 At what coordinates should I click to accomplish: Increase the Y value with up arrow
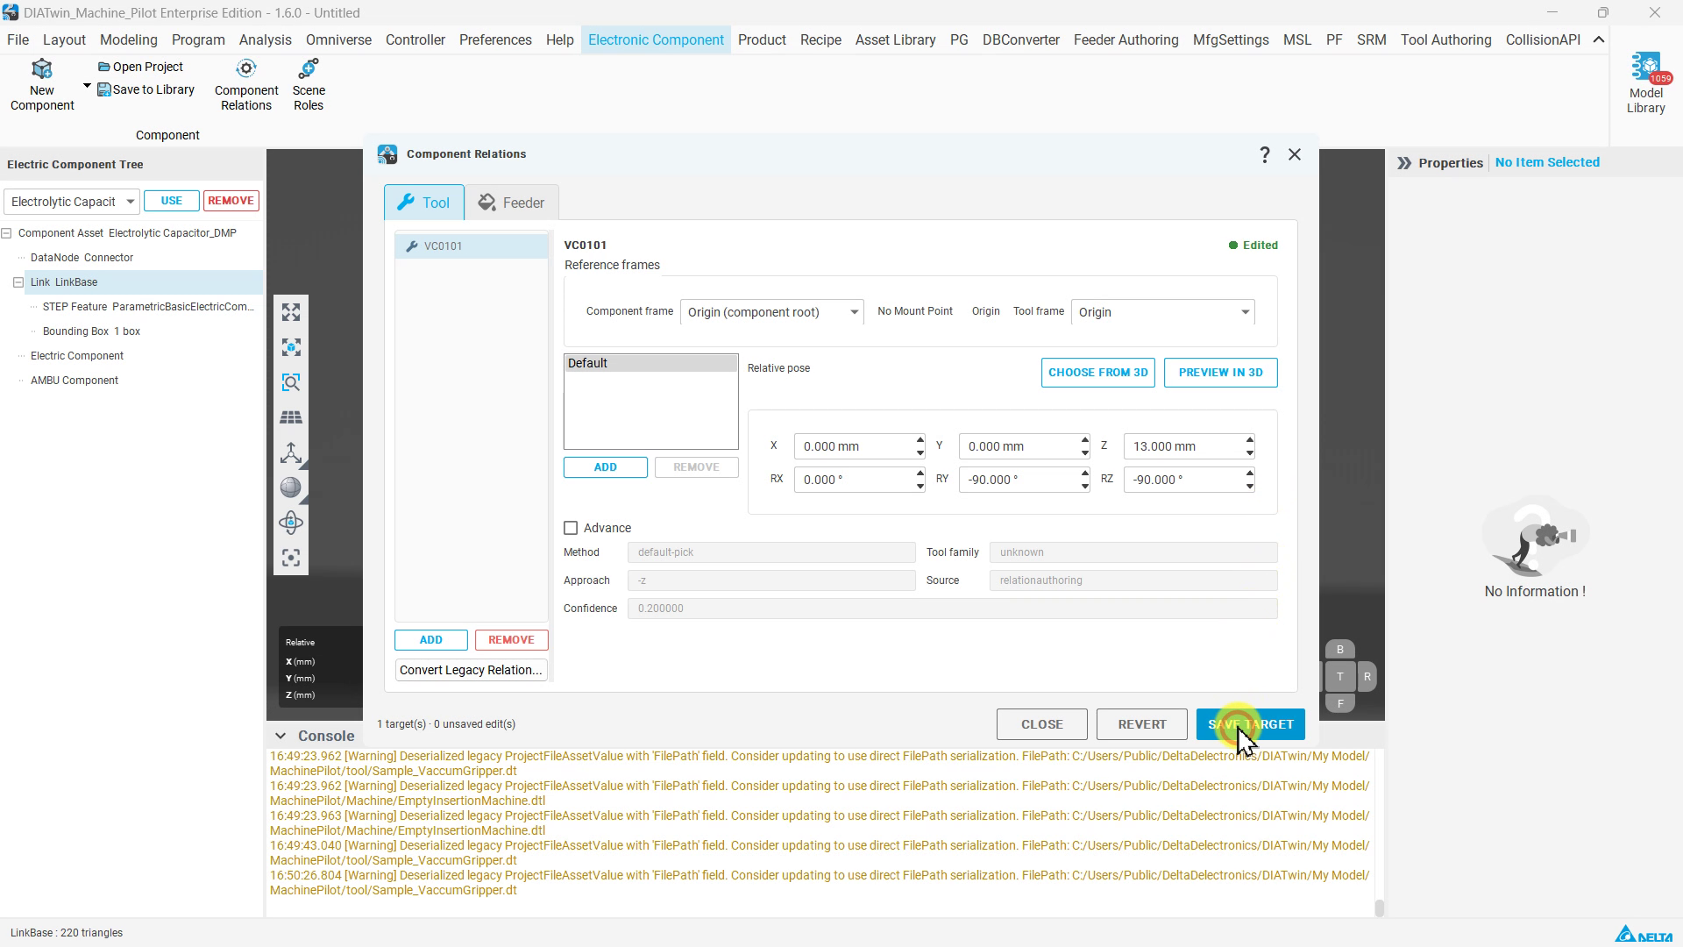pos(1084,440)
